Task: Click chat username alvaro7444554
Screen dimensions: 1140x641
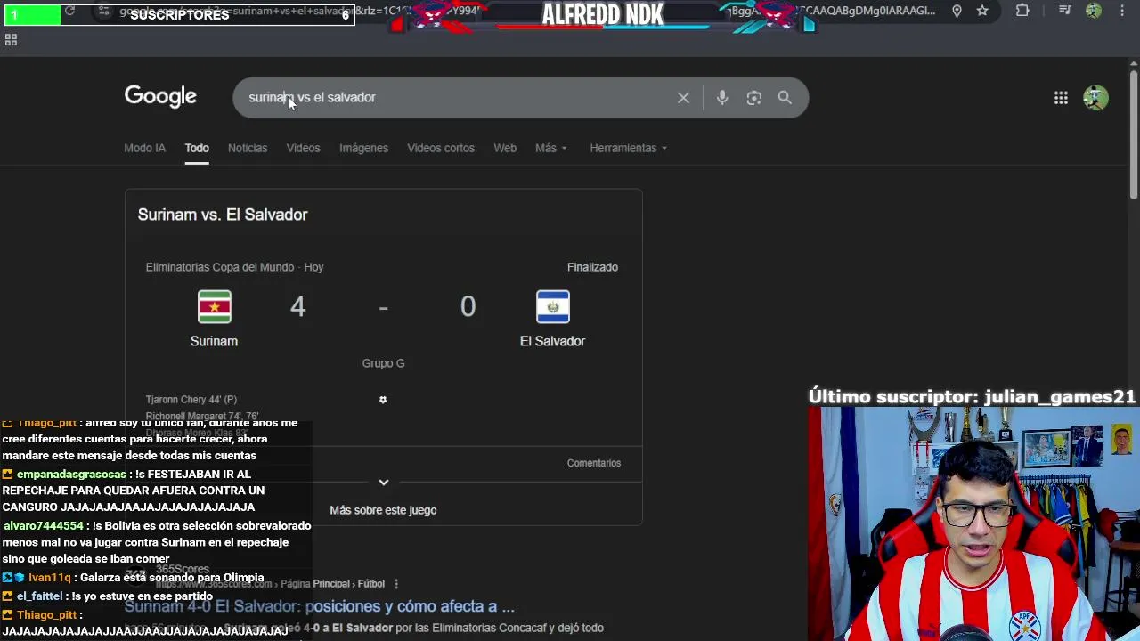Action: pyautogui.click(x=42, y=526)
